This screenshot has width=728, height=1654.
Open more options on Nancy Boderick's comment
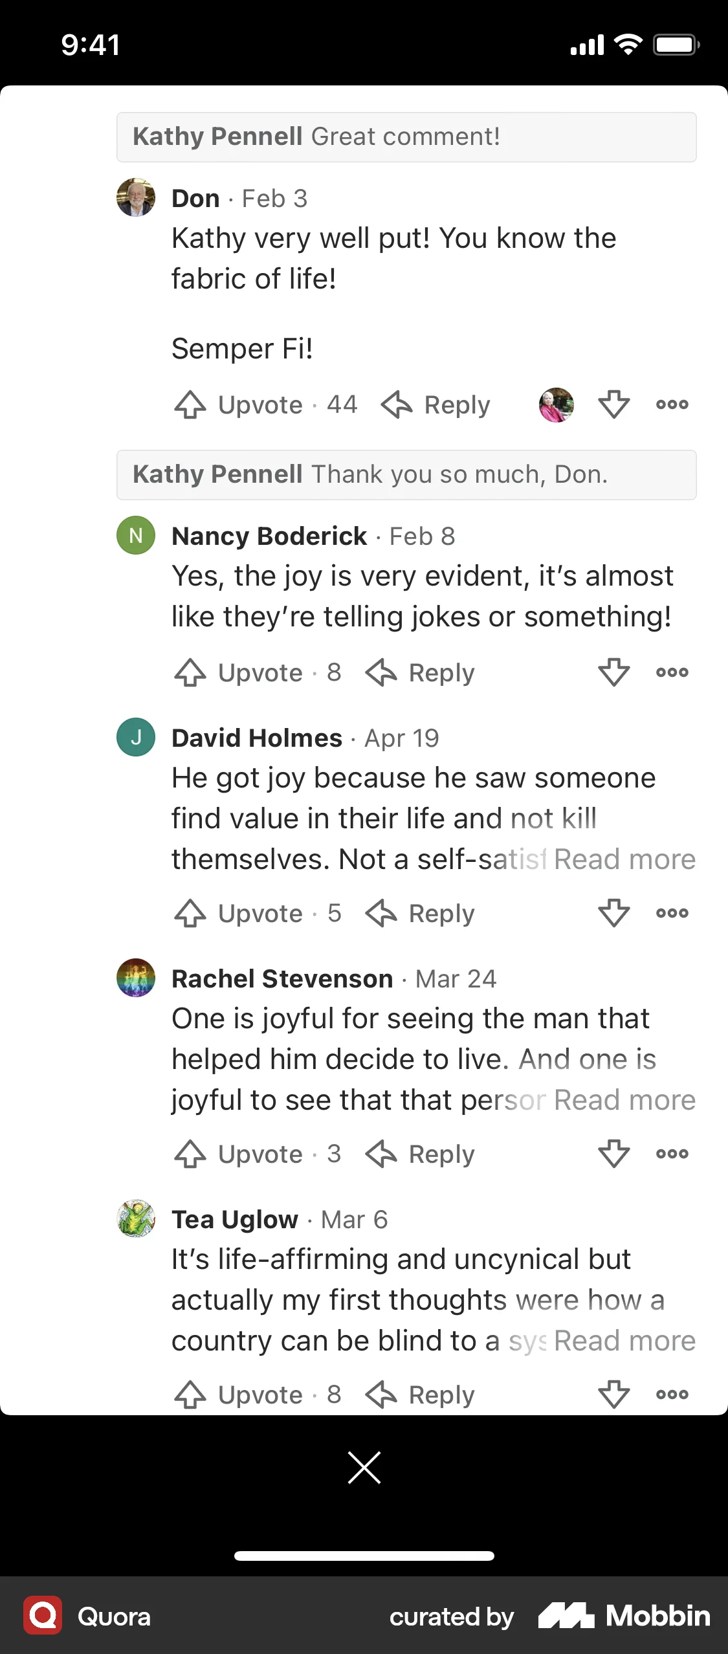click(672, 672)
